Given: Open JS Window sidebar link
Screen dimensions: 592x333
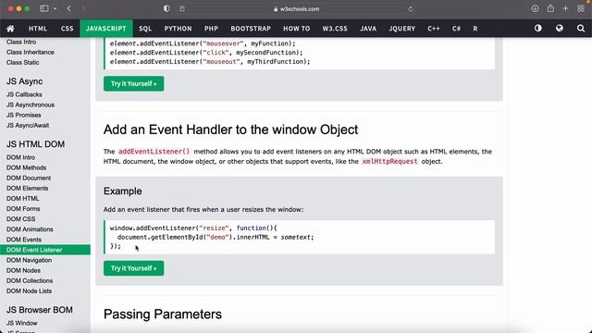Looking at the screenshot, I should [x=22, y=323].
